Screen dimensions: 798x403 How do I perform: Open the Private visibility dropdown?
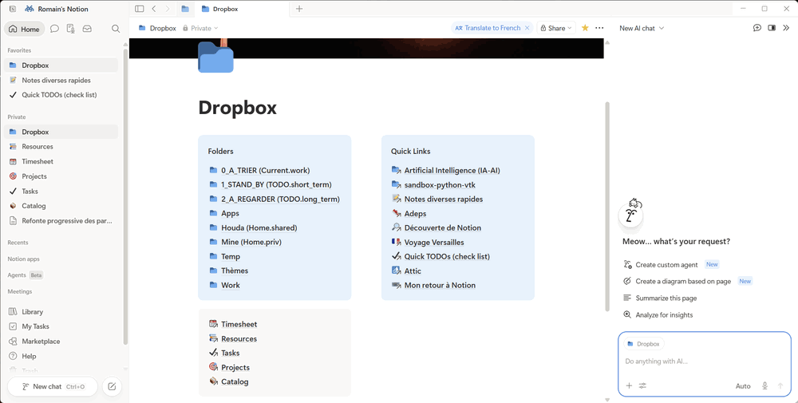(200, 28)
